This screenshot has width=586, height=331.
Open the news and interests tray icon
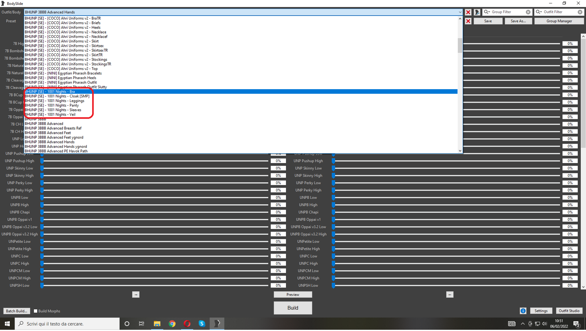[x=512, y=324]
